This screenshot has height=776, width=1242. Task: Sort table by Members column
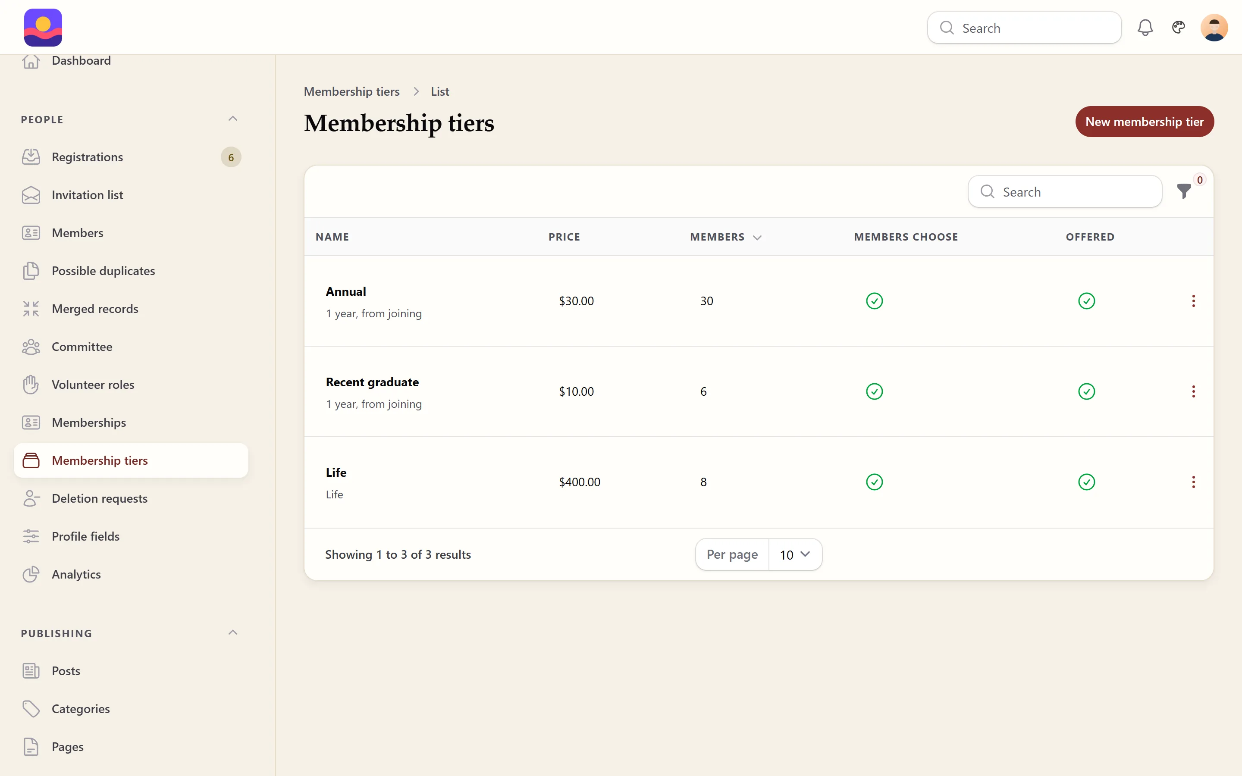click(x=725, y=237)
